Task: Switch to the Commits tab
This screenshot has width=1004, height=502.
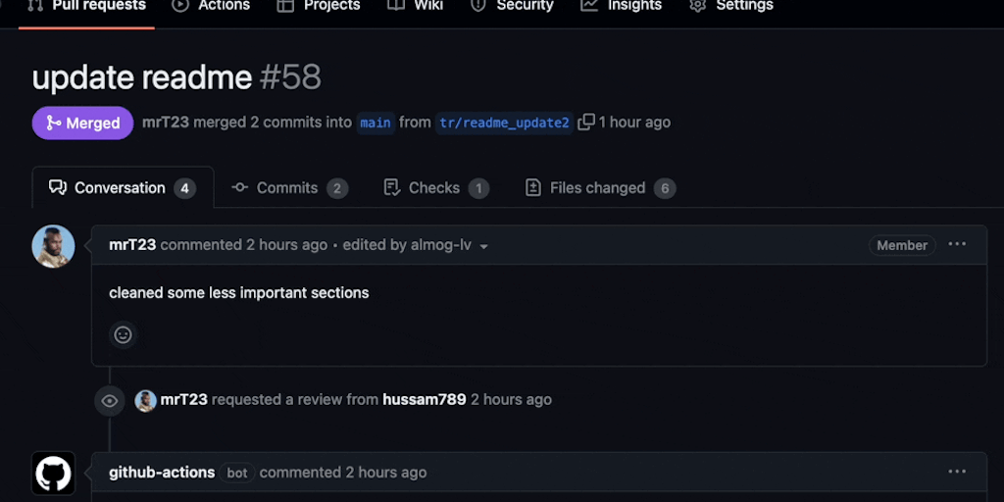Action: click(x=289, y=188)
